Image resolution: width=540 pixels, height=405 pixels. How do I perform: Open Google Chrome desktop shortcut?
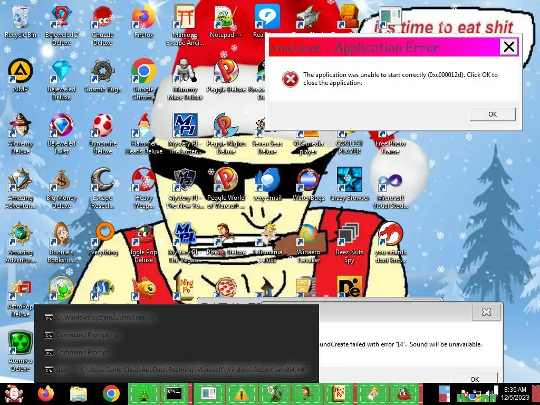pos(143,80)
